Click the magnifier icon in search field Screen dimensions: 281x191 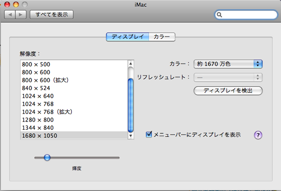pyautogui.click(x=220, y=14)
